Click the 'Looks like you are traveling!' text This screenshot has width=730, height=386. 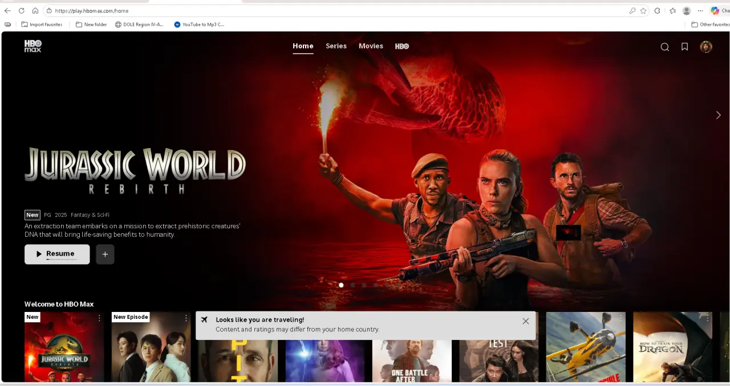tap(259, 320)
